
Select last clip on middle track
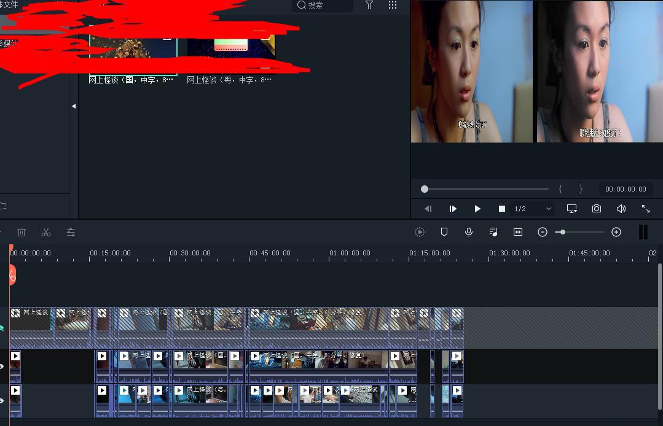click(457, 366)
